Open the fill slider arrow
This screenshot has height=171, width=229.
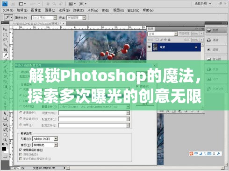202,40
